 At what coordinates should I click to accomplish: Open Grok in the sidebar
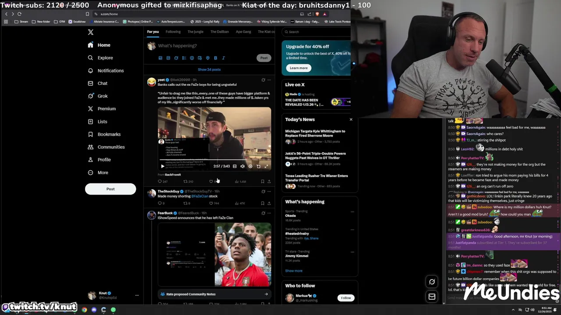(97, 96)
